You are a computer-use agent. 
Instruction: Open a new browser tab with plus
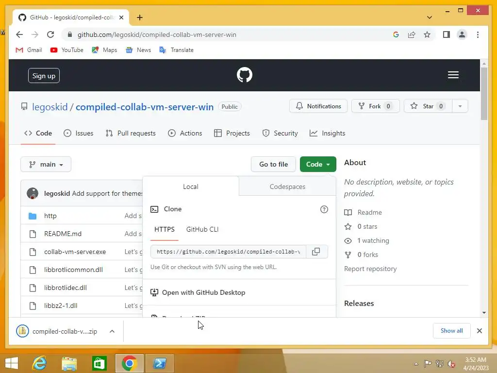140,17
